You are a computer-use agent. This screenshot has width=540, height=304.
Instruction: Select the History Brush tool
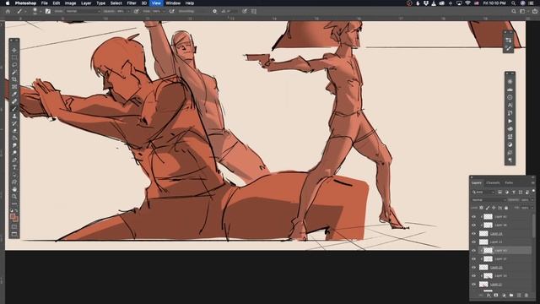click(14, 123)
